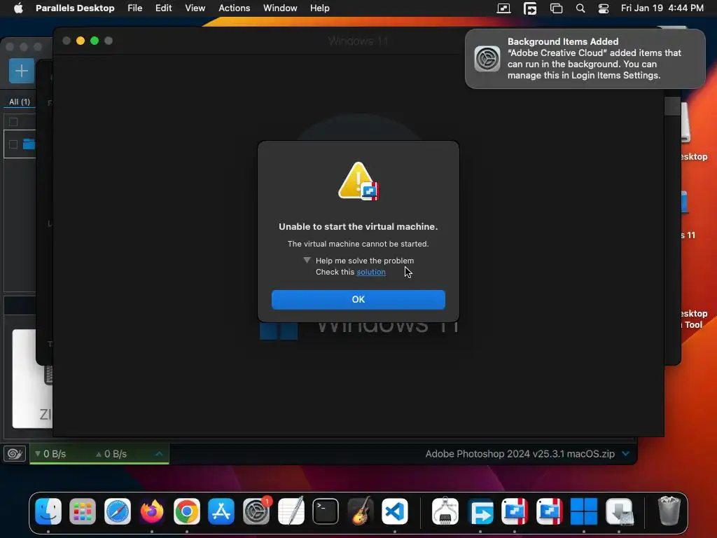Collapse the Help me solve the problem triangle
This screenshot has width=717, height=538.
click(x=307, y=261)
